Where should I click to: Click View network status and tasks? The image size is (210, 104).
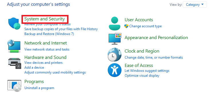point(47,49)
